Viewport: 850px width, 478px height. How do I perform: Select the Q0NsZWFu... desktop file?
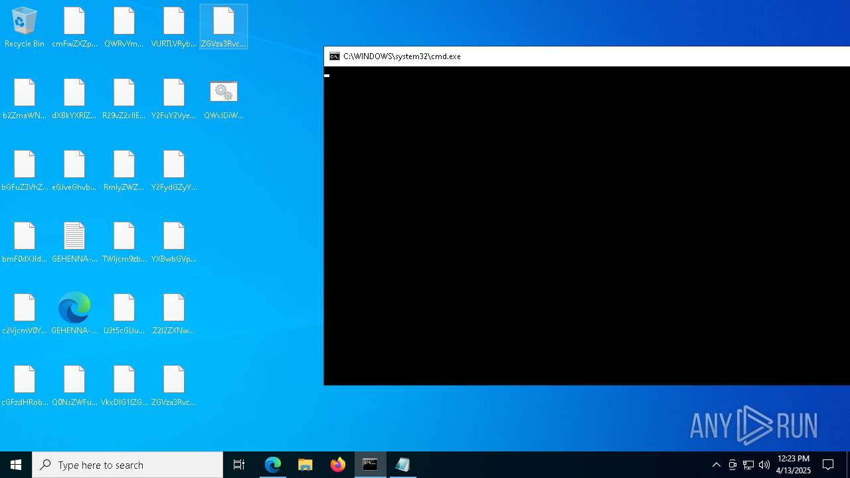(x=74, y=386)
